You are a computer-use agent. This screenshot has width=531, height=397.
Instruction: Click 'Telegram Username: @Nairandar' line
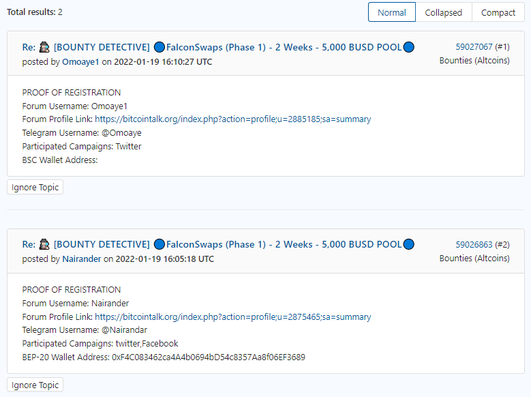click(x=85, y=330)
